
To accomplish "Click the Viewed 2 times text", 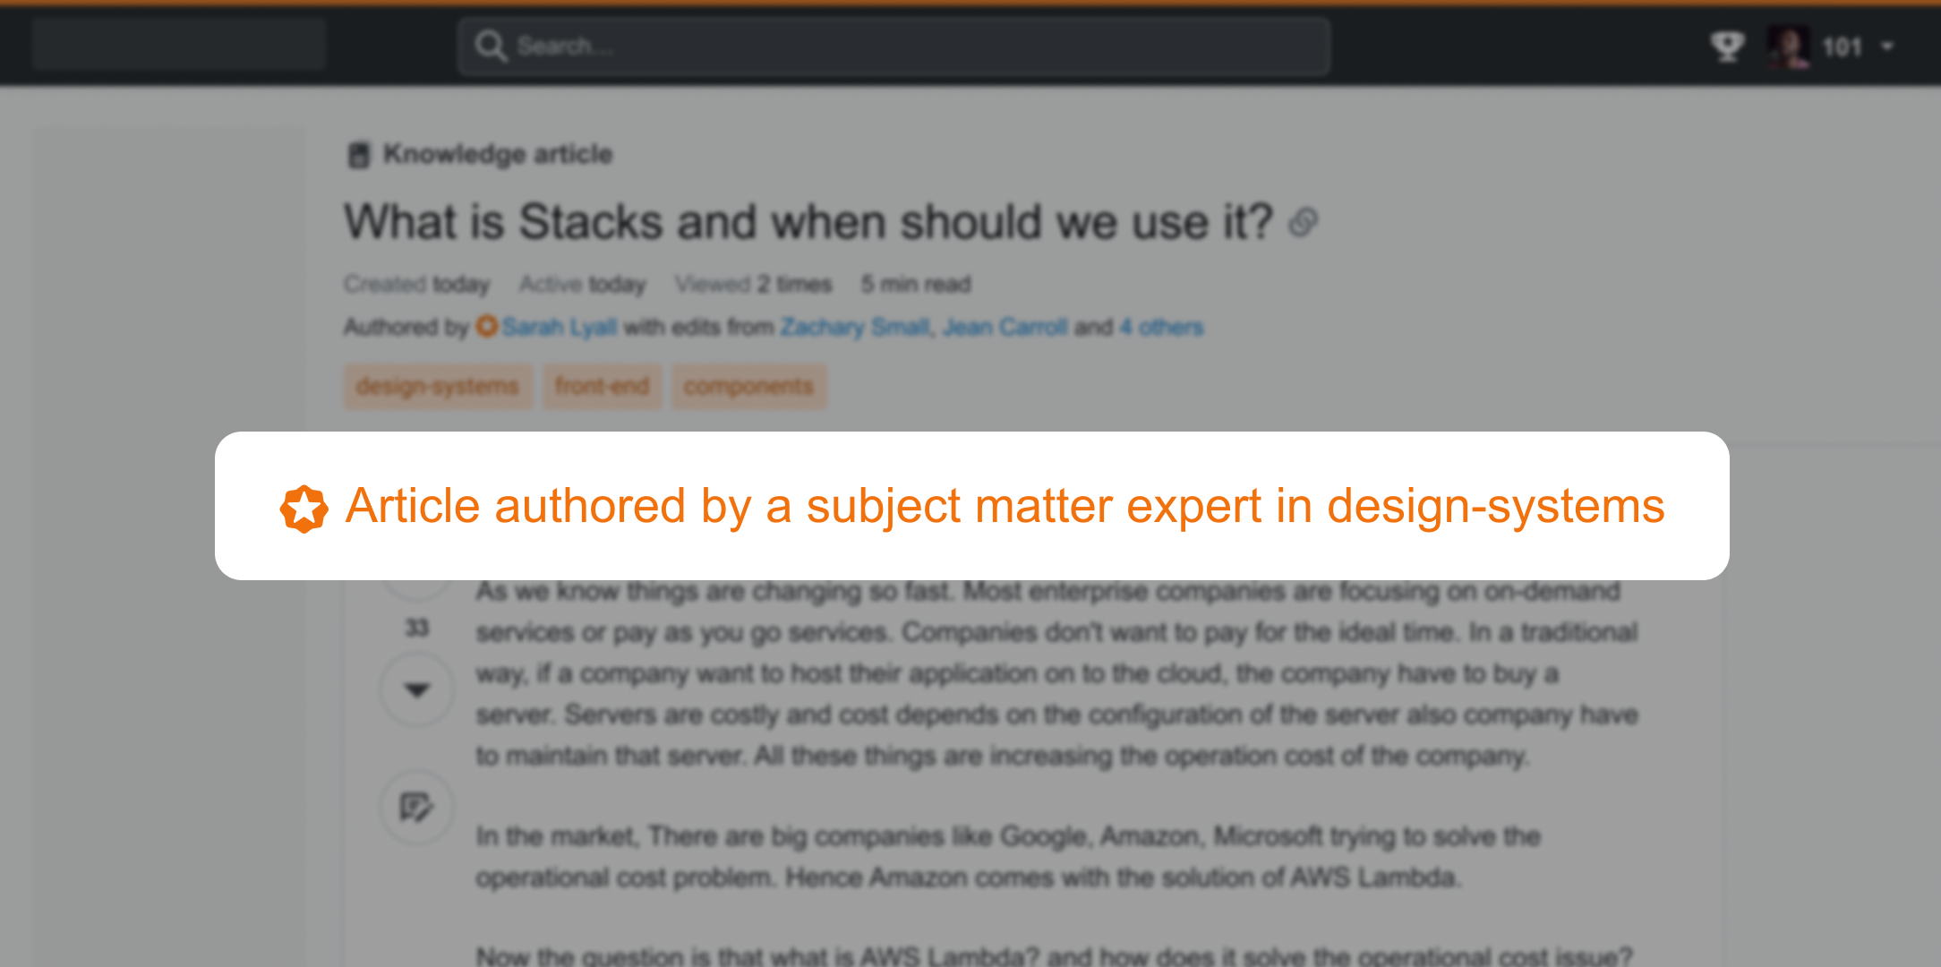I will click(753, 285).
